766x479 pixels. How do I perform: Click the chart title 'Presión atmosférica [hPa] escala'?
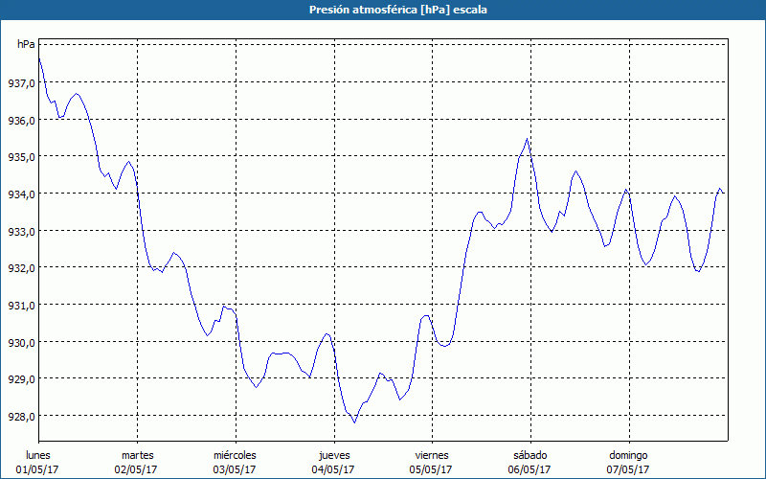click(x=382, y=10)
